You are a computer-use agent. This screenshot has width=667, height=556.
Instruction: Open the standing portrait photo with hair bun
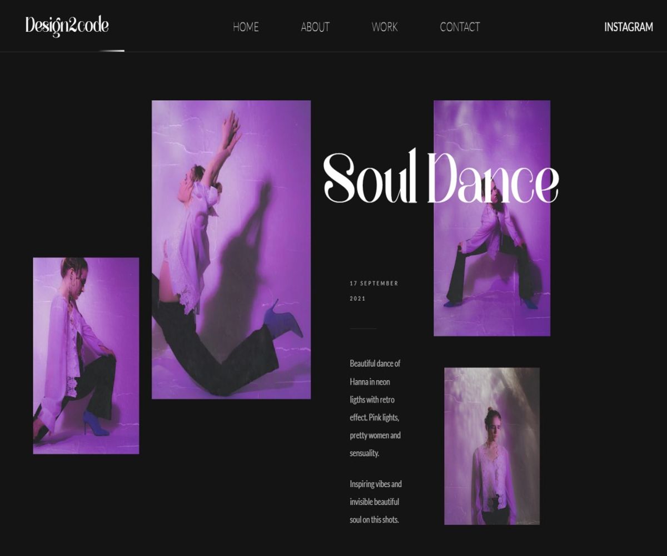[492, 445]
